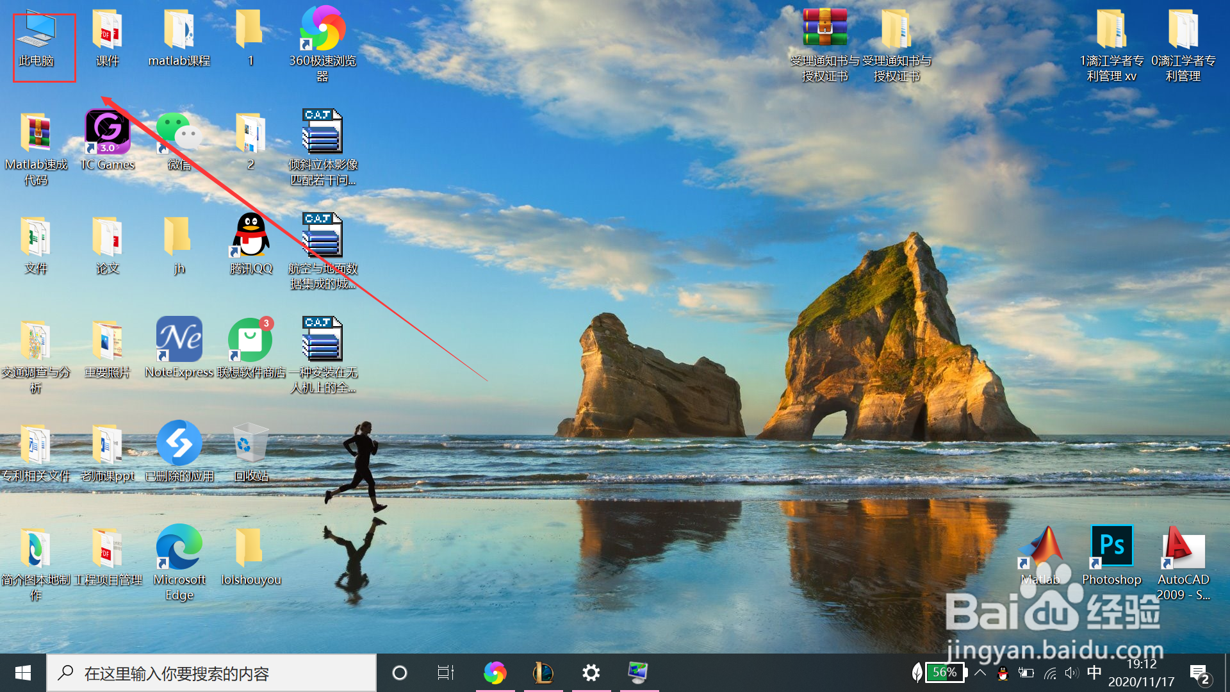Open Settings gear in the taskbar
Image resolution: width=1230 pixels, height=692 pixels.
point(591,673)
